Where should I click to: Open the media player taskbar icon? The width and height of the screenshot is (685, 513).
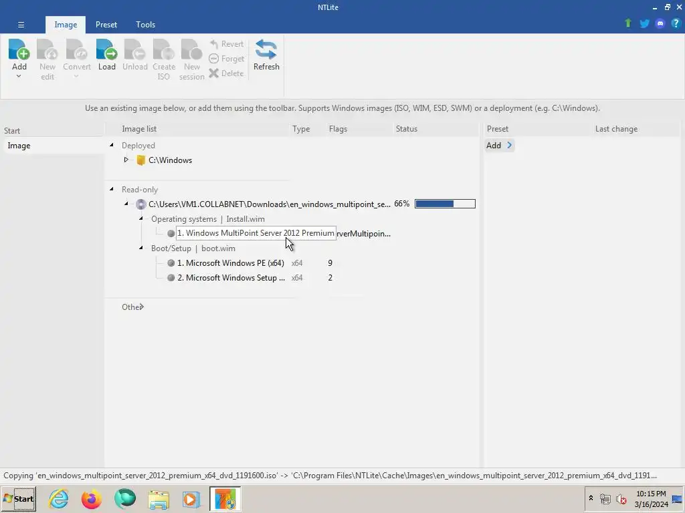191,500
